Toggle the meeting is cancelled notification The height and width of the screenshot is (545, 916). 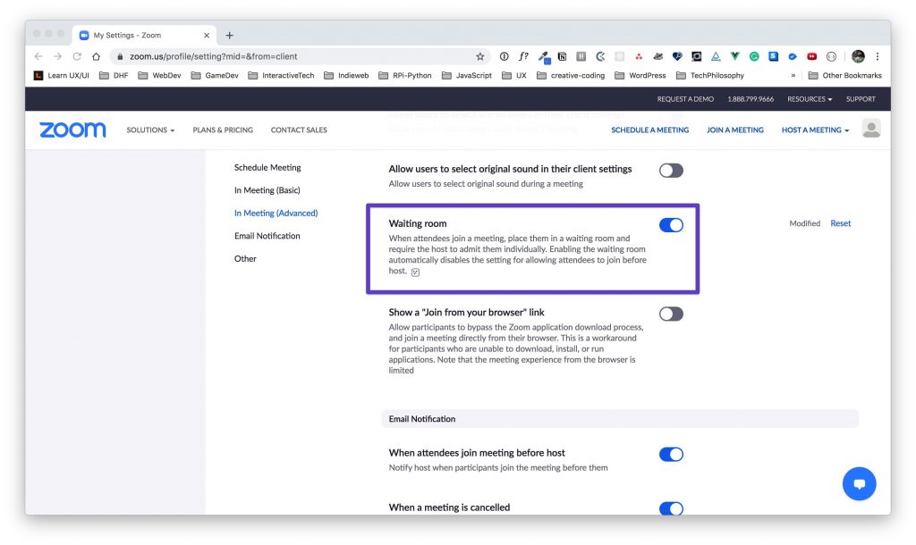671,508
